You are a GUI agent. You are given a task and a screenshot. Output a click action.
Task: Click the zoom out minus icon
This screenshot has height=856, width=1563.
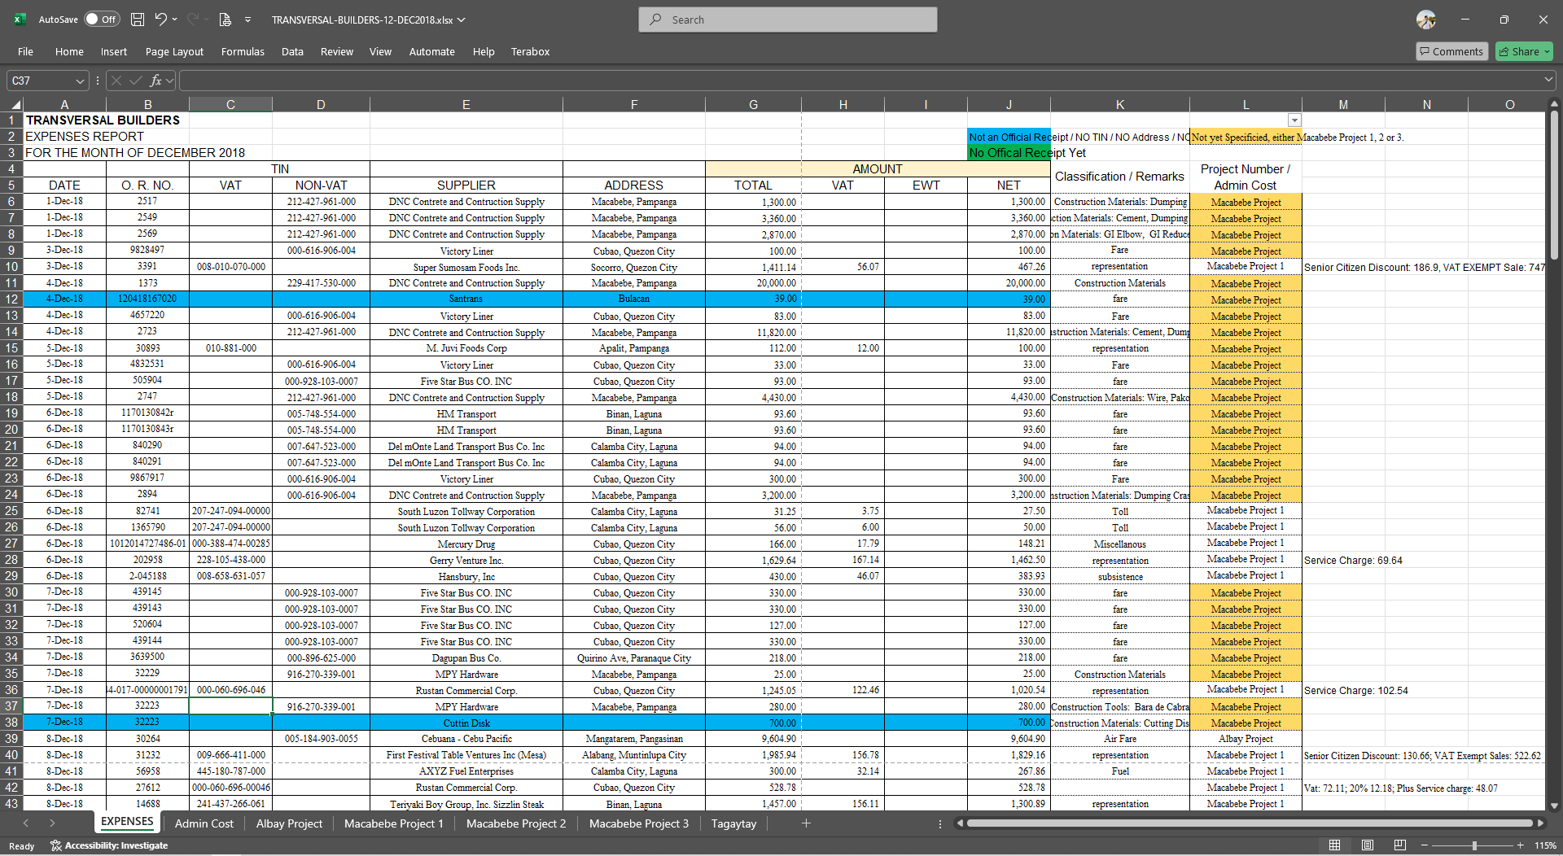1424,845
